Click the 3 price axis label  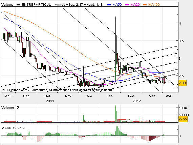[180, 58]
